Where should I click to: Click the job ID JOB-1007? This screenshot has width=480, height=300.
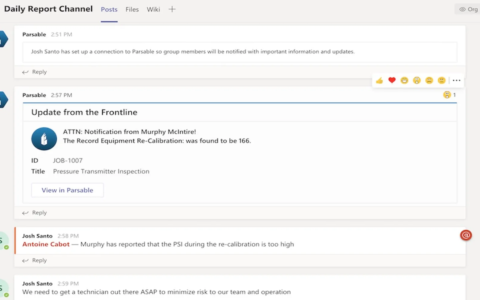(x=68, y=160)
